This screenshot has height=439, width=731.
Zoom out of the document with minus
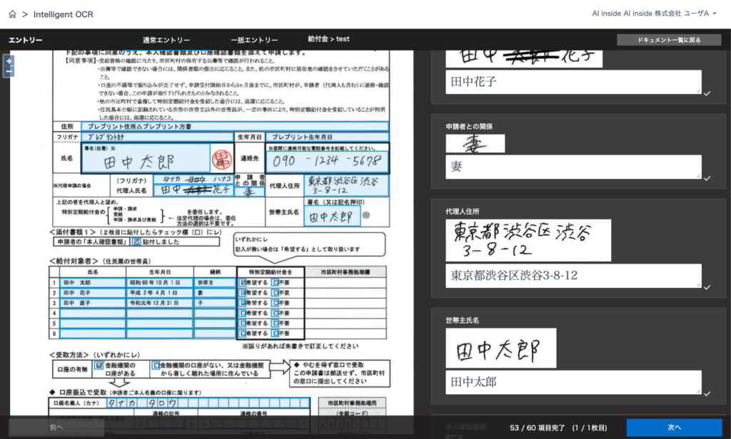point(9,72)
